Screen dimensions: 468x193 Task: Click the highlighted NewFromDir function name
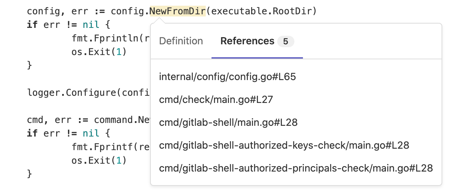coord(178,11)
